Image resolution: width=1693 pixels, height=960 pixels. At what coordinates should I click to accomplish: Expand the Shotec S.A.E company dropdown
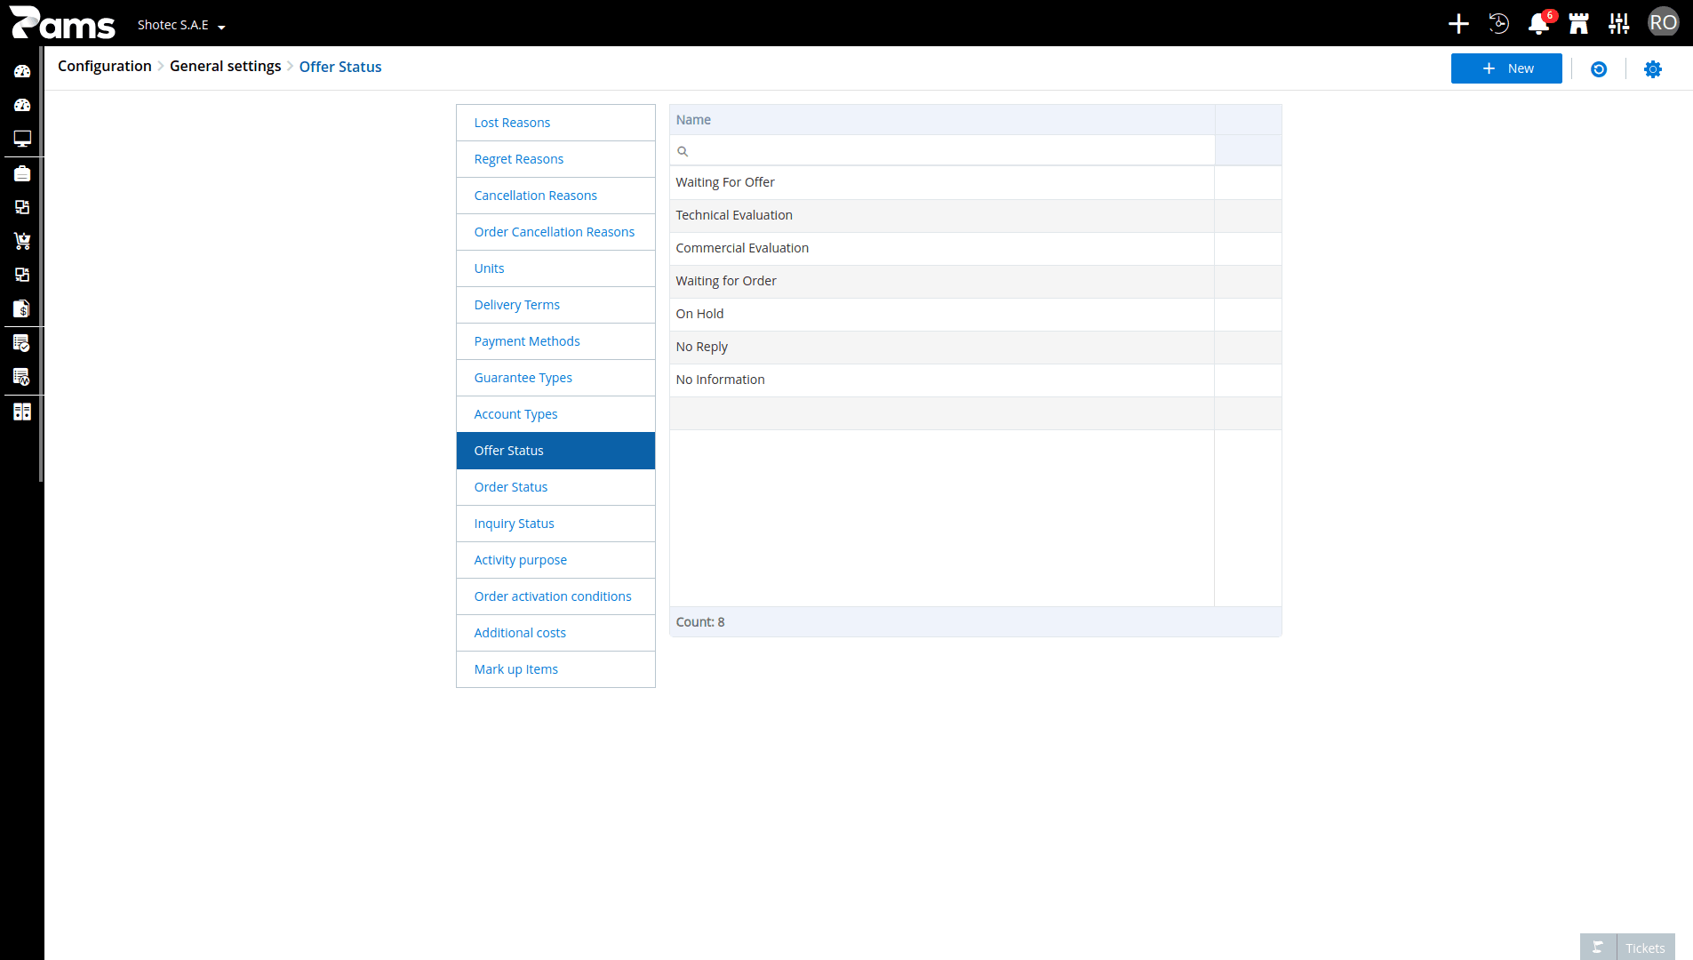[x=181, y=25]
